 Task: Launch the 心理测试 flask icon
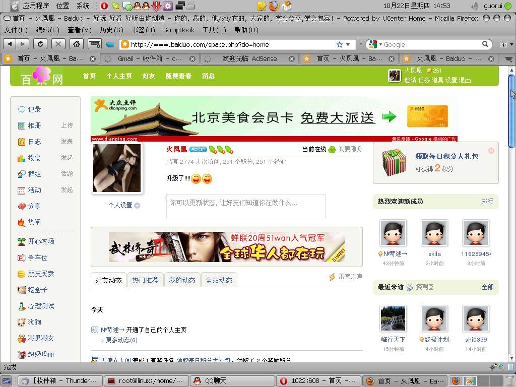coord(21,306)
